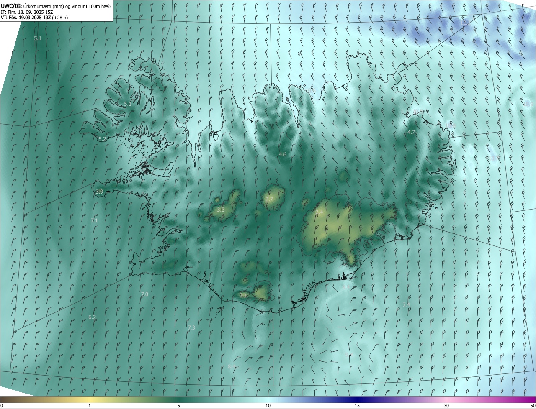Click the 6.2 value label on the map

pyautogui.click(x=92, y=317)
